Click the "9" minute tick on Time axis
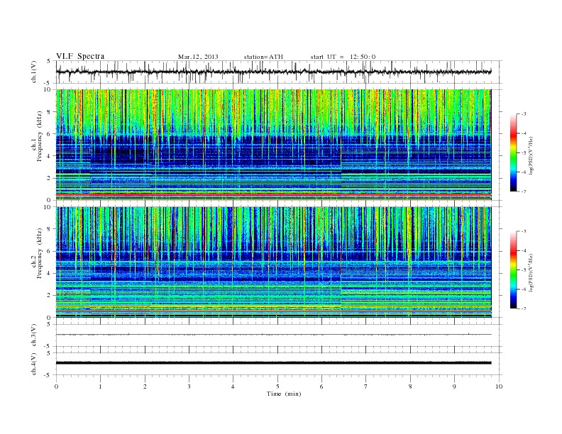The height and width of the screenshot is (434, 562). point(454,386)
